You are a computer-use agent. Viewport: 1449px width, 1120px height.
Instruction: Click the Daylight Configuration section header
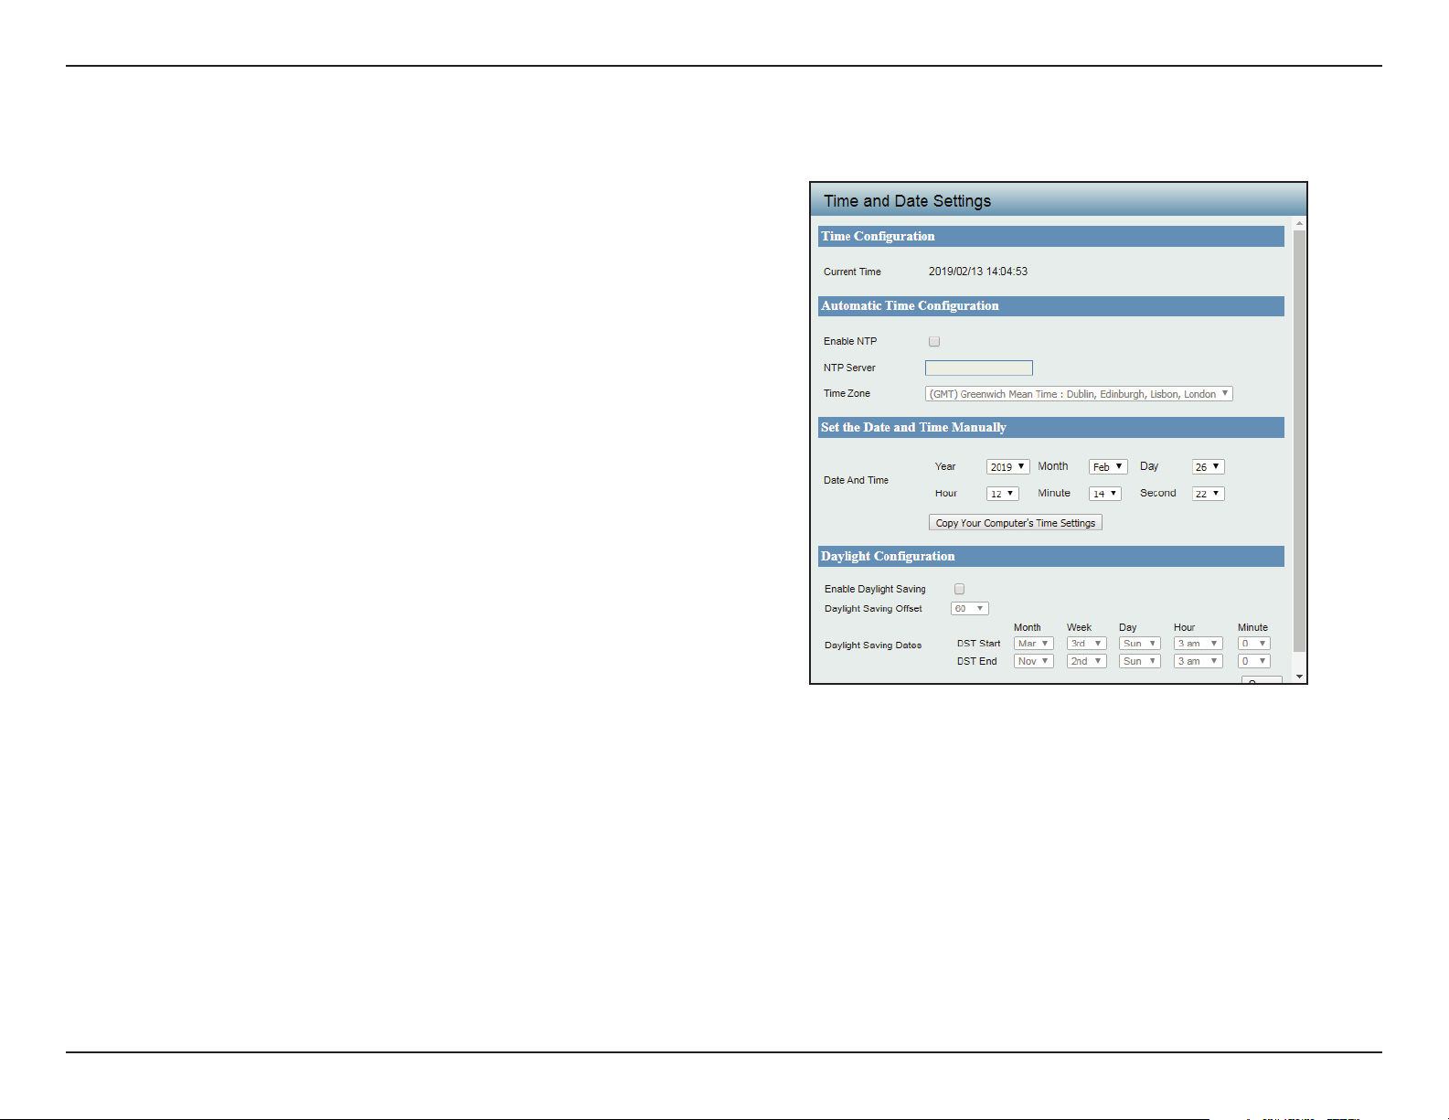click(1051, 557)
